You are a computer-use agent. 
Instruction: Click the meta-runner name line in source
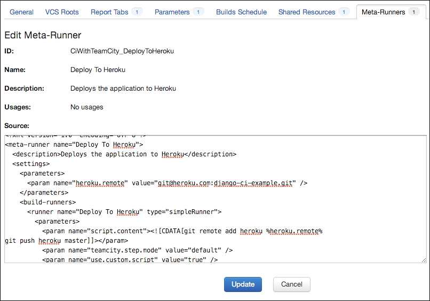point(74,145)
